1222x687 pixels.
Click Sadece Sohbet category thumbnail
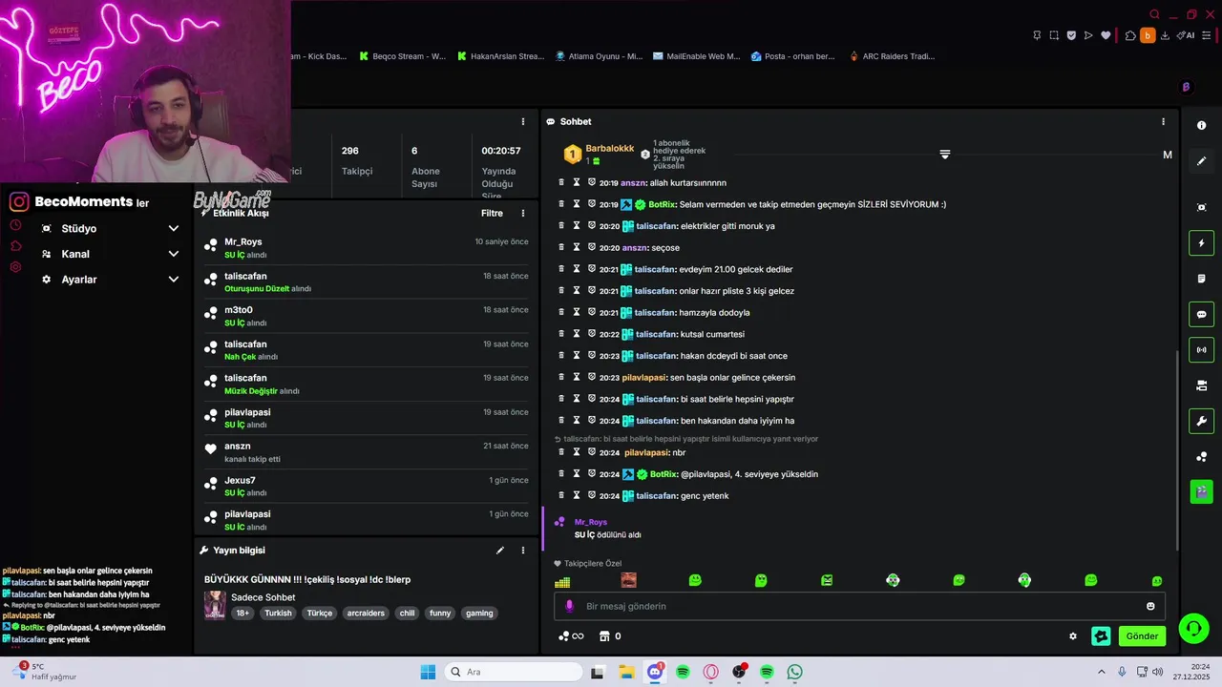[x=215, y=605]
